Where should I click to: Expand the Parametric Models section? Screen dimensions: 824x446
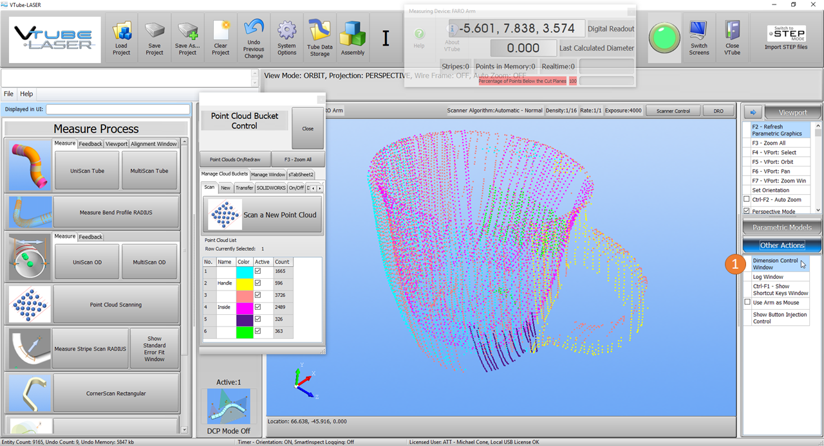tap(782, 227)
